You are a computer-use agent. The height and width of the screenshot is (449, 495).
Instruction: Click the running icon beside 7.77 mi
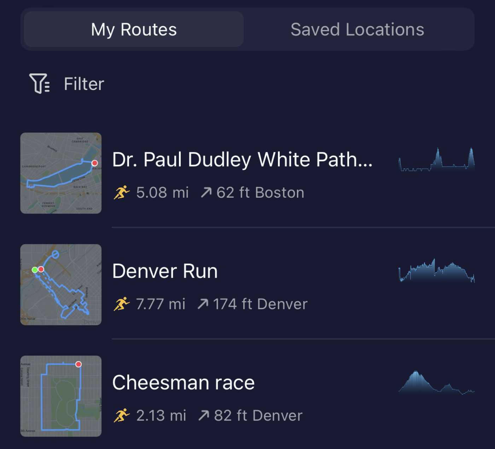pyautogui.click(x=122, y=304)
